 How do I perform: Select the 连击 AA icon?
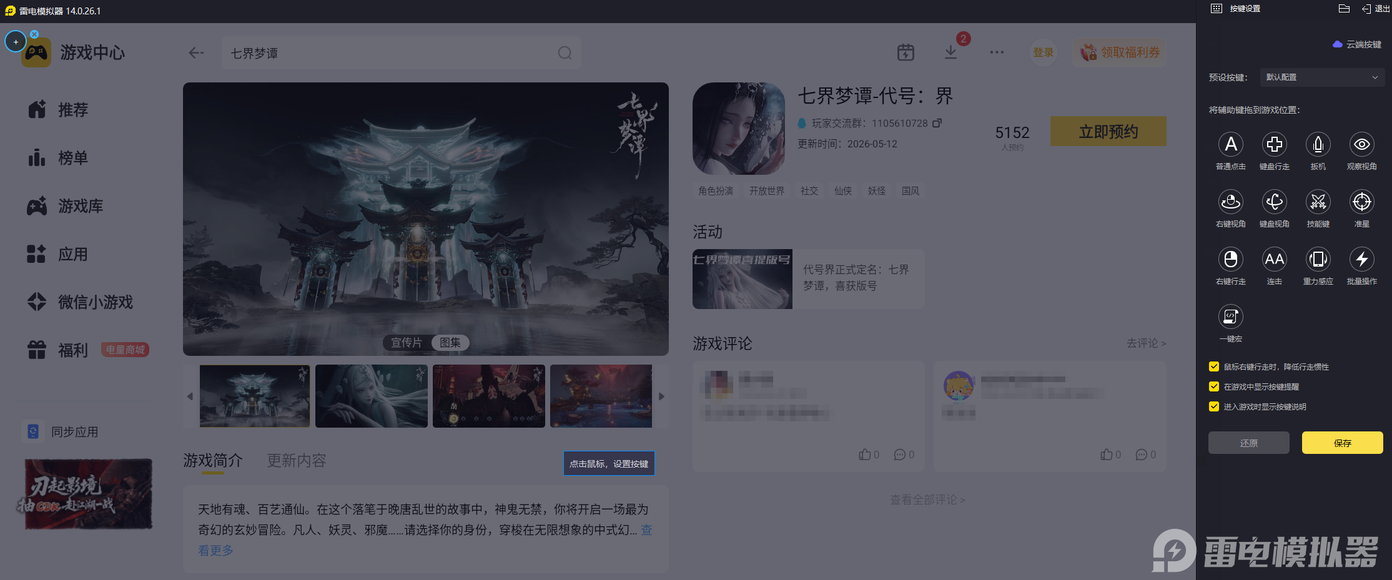click(1274, 259)
